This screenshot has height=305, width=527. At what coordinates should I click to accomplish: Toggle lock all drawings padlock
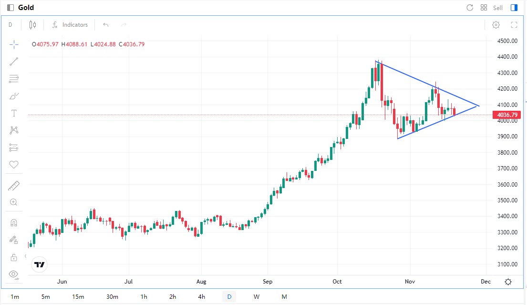tap(14, 257)
